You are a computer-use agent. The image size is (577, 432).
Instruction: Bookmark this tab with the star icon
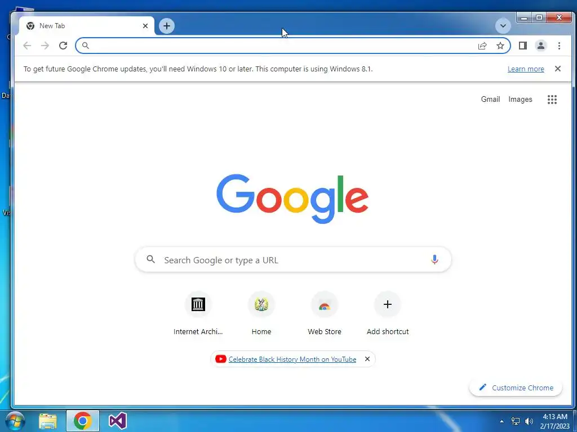(x=500, y=46)
